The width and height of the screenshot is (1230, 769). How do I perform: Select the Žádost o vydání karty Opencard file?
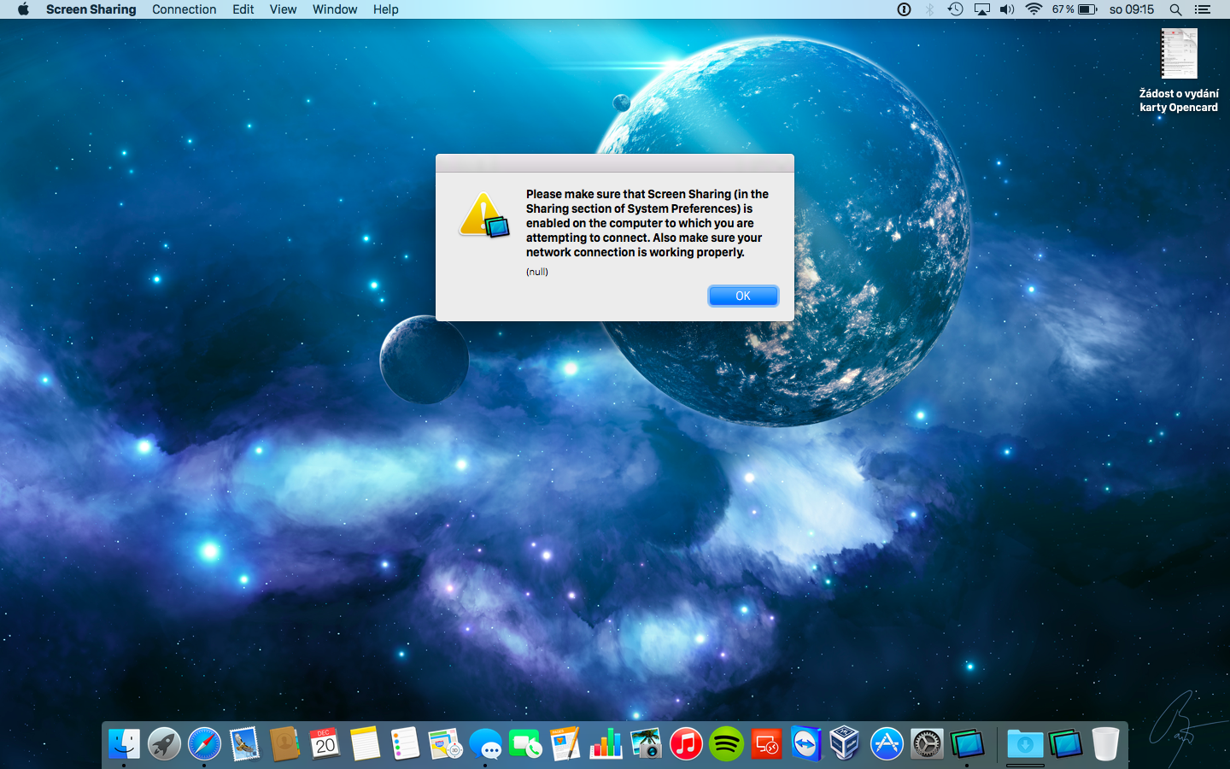click(1179, 70)
